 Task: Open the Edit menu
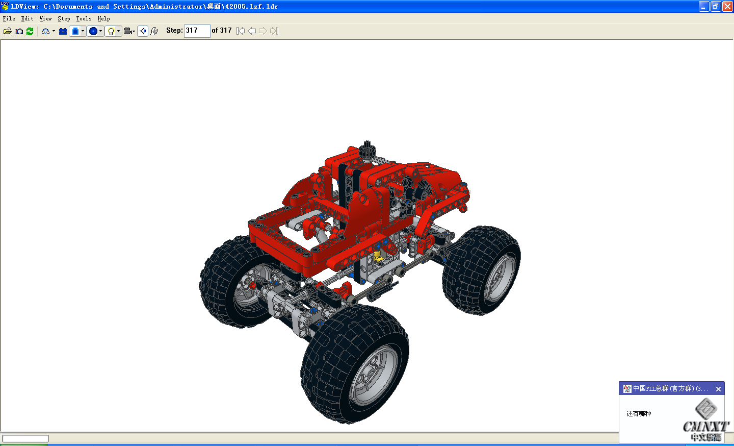pos(27,18)
